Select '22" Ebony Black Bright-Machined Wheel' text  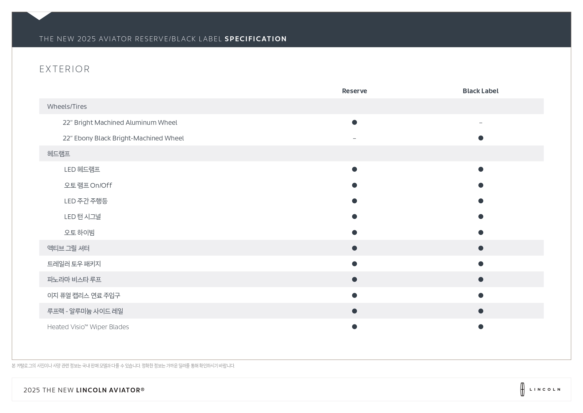point(123,138)
